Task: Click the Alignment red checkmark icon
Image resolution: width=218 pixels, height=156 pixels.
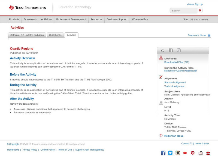Action: pyautogui.click(x=161, y=77)
